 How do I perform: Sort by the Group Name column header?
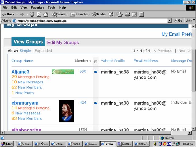coord(22,61)
